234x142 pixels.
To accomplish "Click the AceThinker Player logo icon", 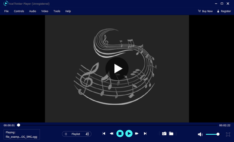I will tap(6, 3).
